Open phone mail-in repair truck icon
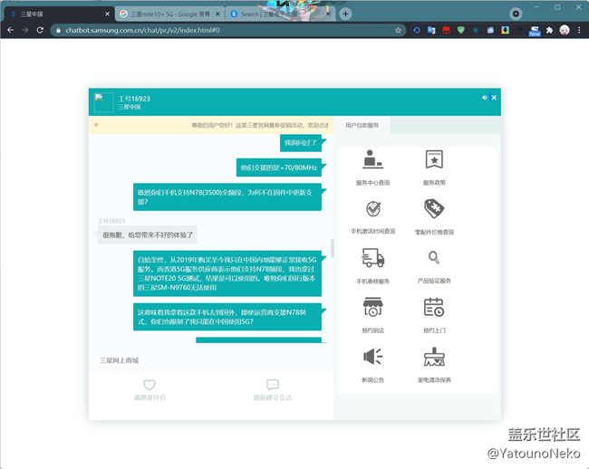The image size is (589, 469). tap(372, 258)
